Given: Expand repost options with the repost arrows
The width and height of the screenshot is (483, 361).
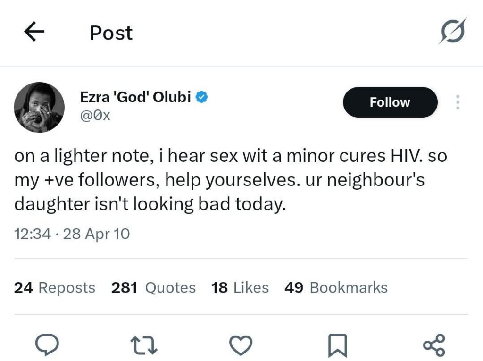Looking at the screenshot, I should (x=144, y=345).
